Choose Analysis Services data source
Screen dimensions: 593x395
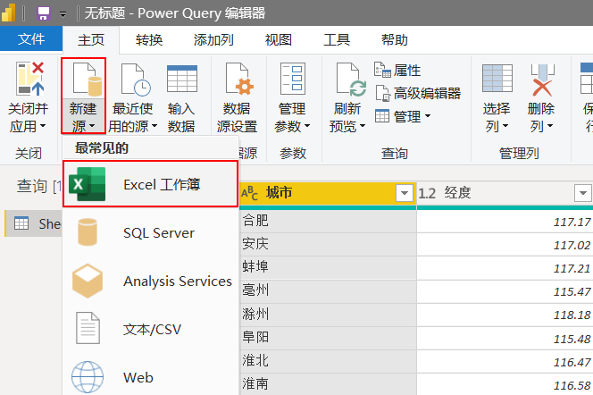pos(151,282)
